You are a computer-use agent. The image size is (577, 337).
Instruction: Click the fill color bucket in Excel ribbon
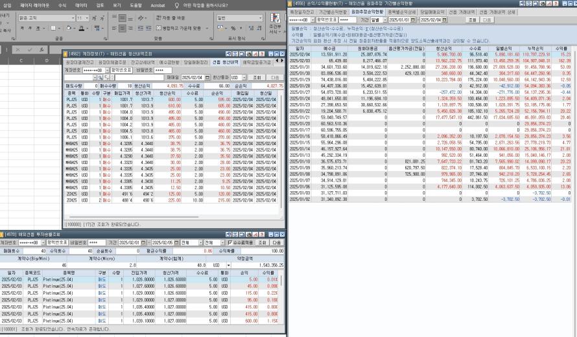coord(69,28)
